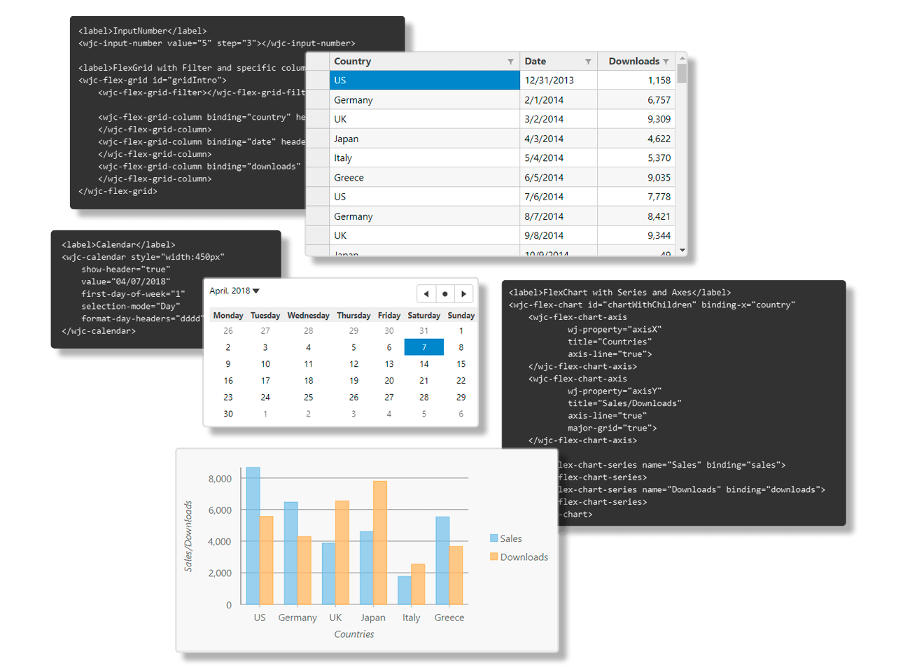Select the UK cell dated 3/2/2014

[x=425, y=119]
